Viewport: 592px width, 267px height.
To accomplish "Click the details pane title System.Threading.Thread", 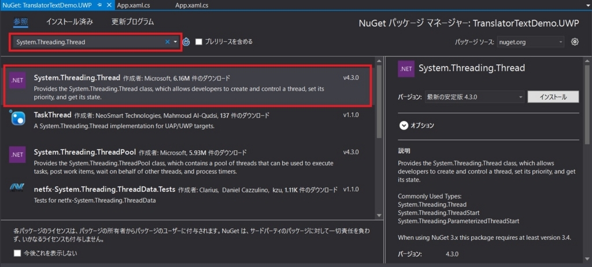I will pos(472,68).
